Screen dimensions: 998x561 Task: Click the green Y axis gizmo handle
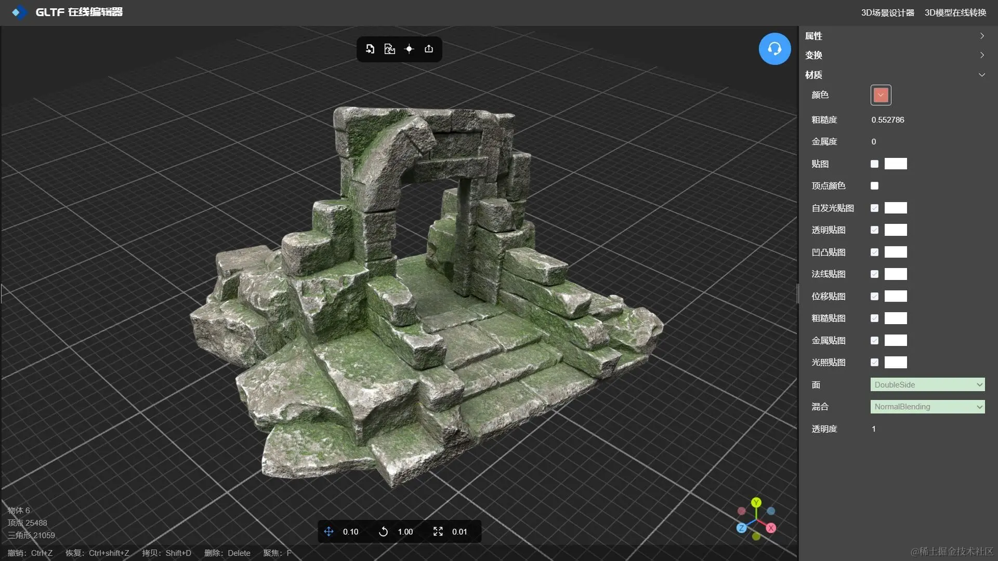coord(756,502)
